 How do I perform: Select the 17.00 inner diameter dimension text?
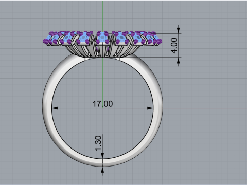click(x=102, y=104)
